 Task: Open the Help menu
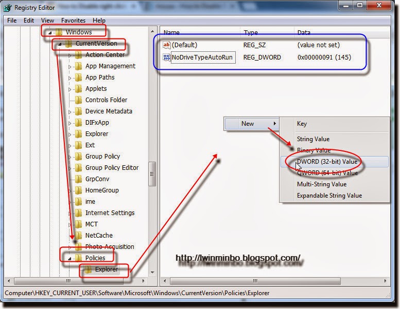[x=99, y=21]
